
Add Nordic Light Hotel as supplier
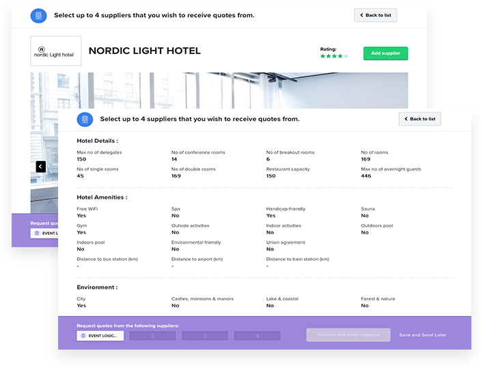tap(386, 53)
